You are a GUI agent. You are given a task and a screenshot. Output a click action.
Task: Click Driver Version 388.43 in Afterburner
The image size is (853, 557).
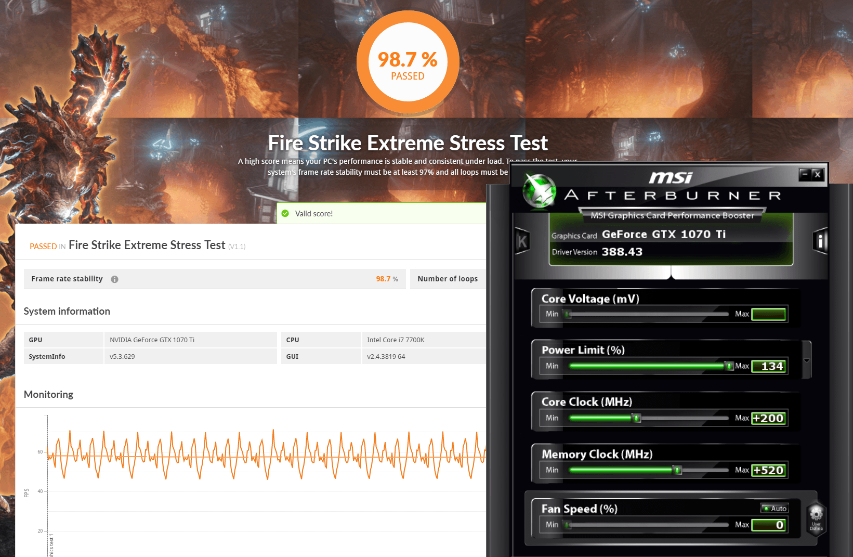click(597, 252)
